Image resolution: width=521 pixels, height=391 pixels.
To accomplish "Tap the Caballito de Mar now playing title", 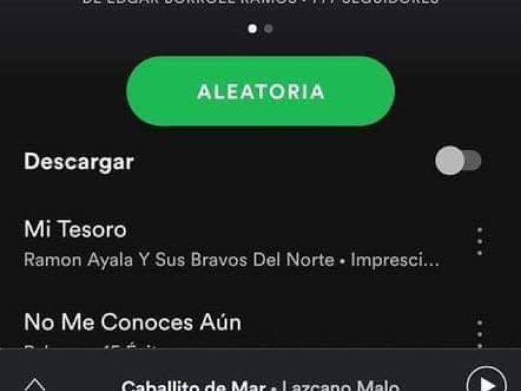I will tap(193, 386).
